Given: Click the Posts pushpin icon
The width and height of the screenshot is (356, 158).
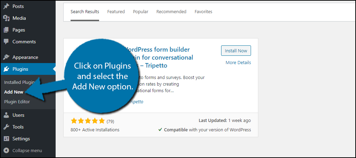Looking at the screenshot, I should pyautogui.click(x=6, y=6).
